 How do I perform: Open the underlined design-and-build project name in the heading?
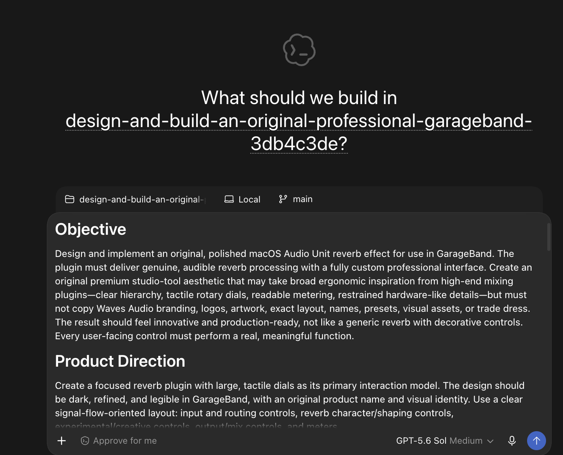click(x=299, y=121)
